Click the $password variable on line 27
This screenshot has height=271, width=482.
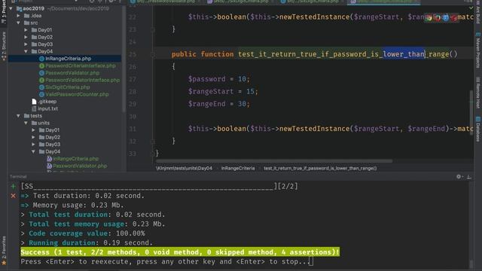(207, 79)
